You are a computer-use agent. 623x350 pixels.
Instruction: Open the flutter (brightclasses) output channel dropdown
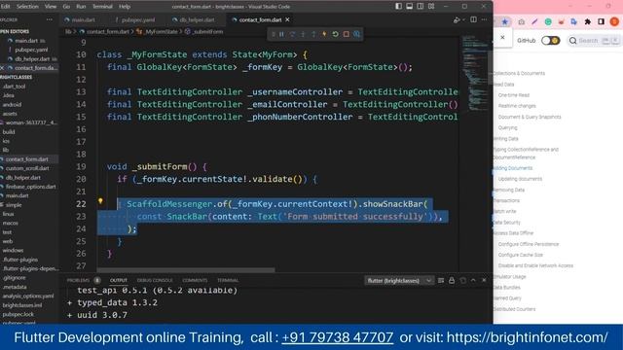coord(398,281)
